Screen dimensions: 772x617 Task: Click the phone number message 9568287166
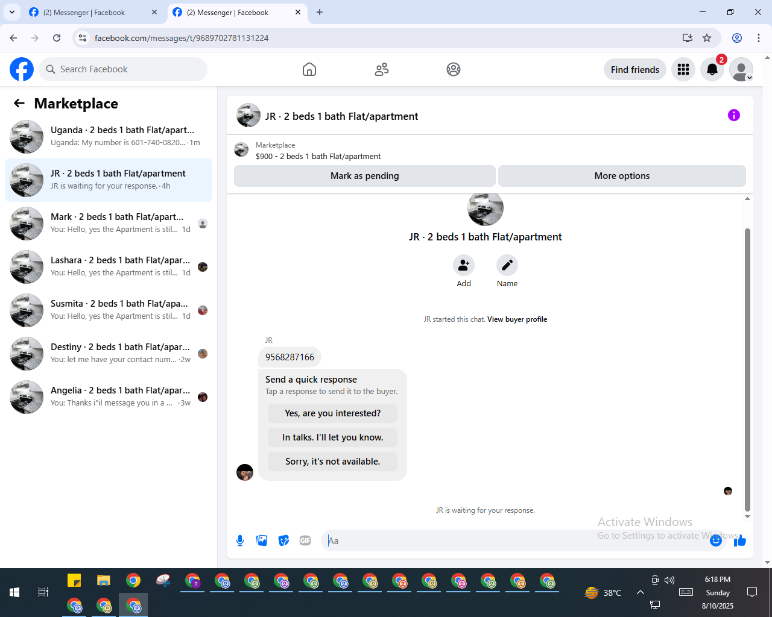(x=289, y=357)
